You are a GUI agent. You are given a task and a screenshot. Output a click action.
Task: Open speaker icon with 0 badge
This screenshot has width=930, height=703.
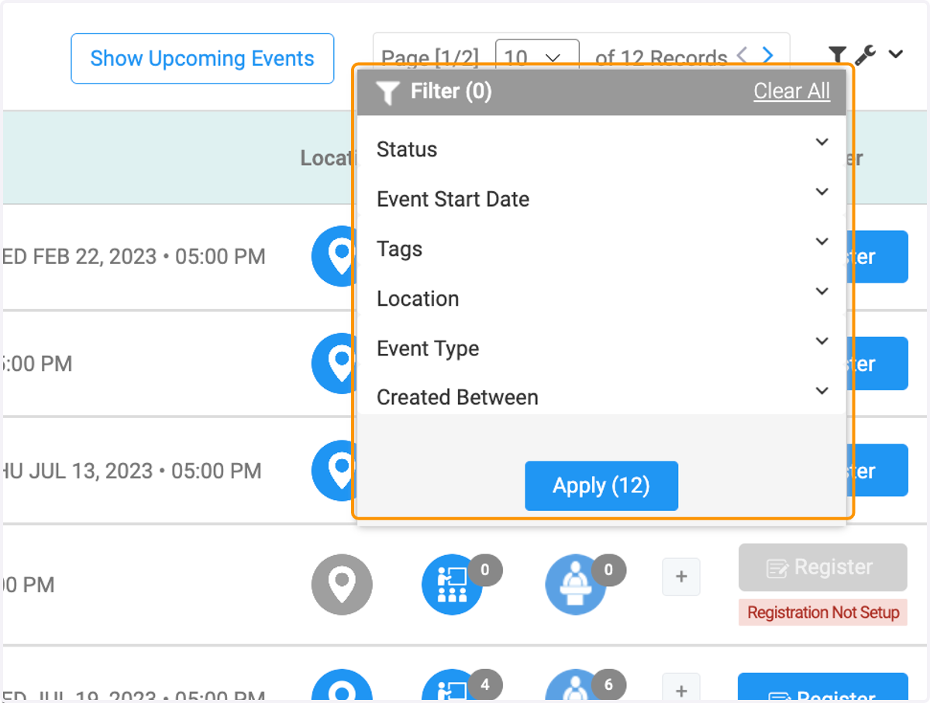pyautogui.click(x=576, y=585)
